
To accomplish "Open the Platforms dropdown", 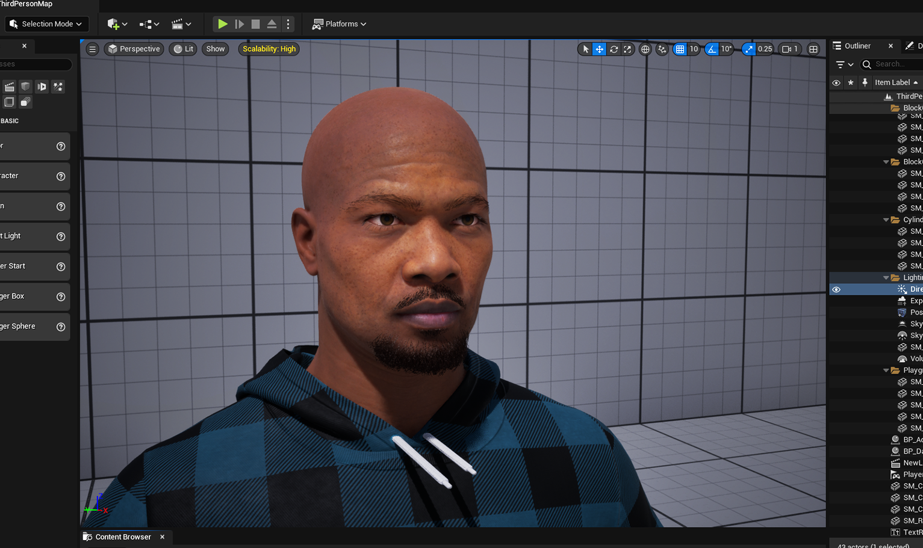I will 339,24.
